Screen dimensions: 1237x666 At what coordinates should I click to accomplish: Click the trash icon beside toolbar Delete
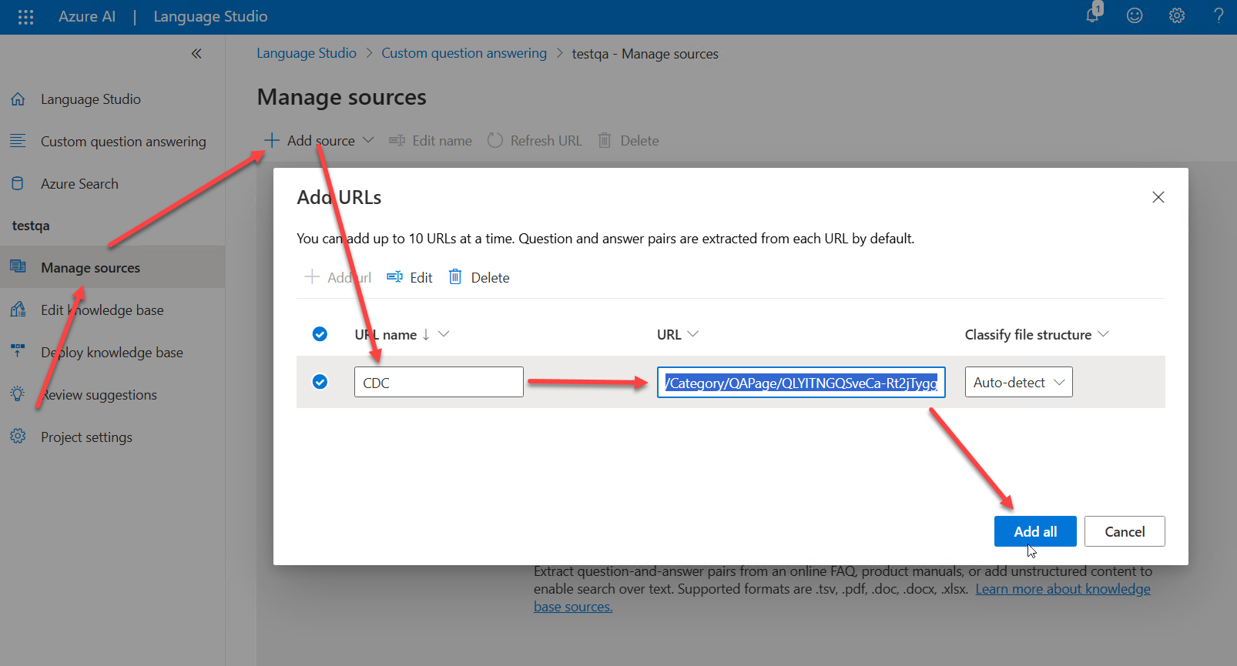(x=605, y=140)
